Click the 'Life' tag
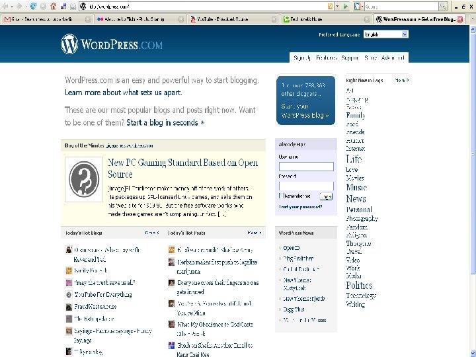 click(x=354, y=159)
